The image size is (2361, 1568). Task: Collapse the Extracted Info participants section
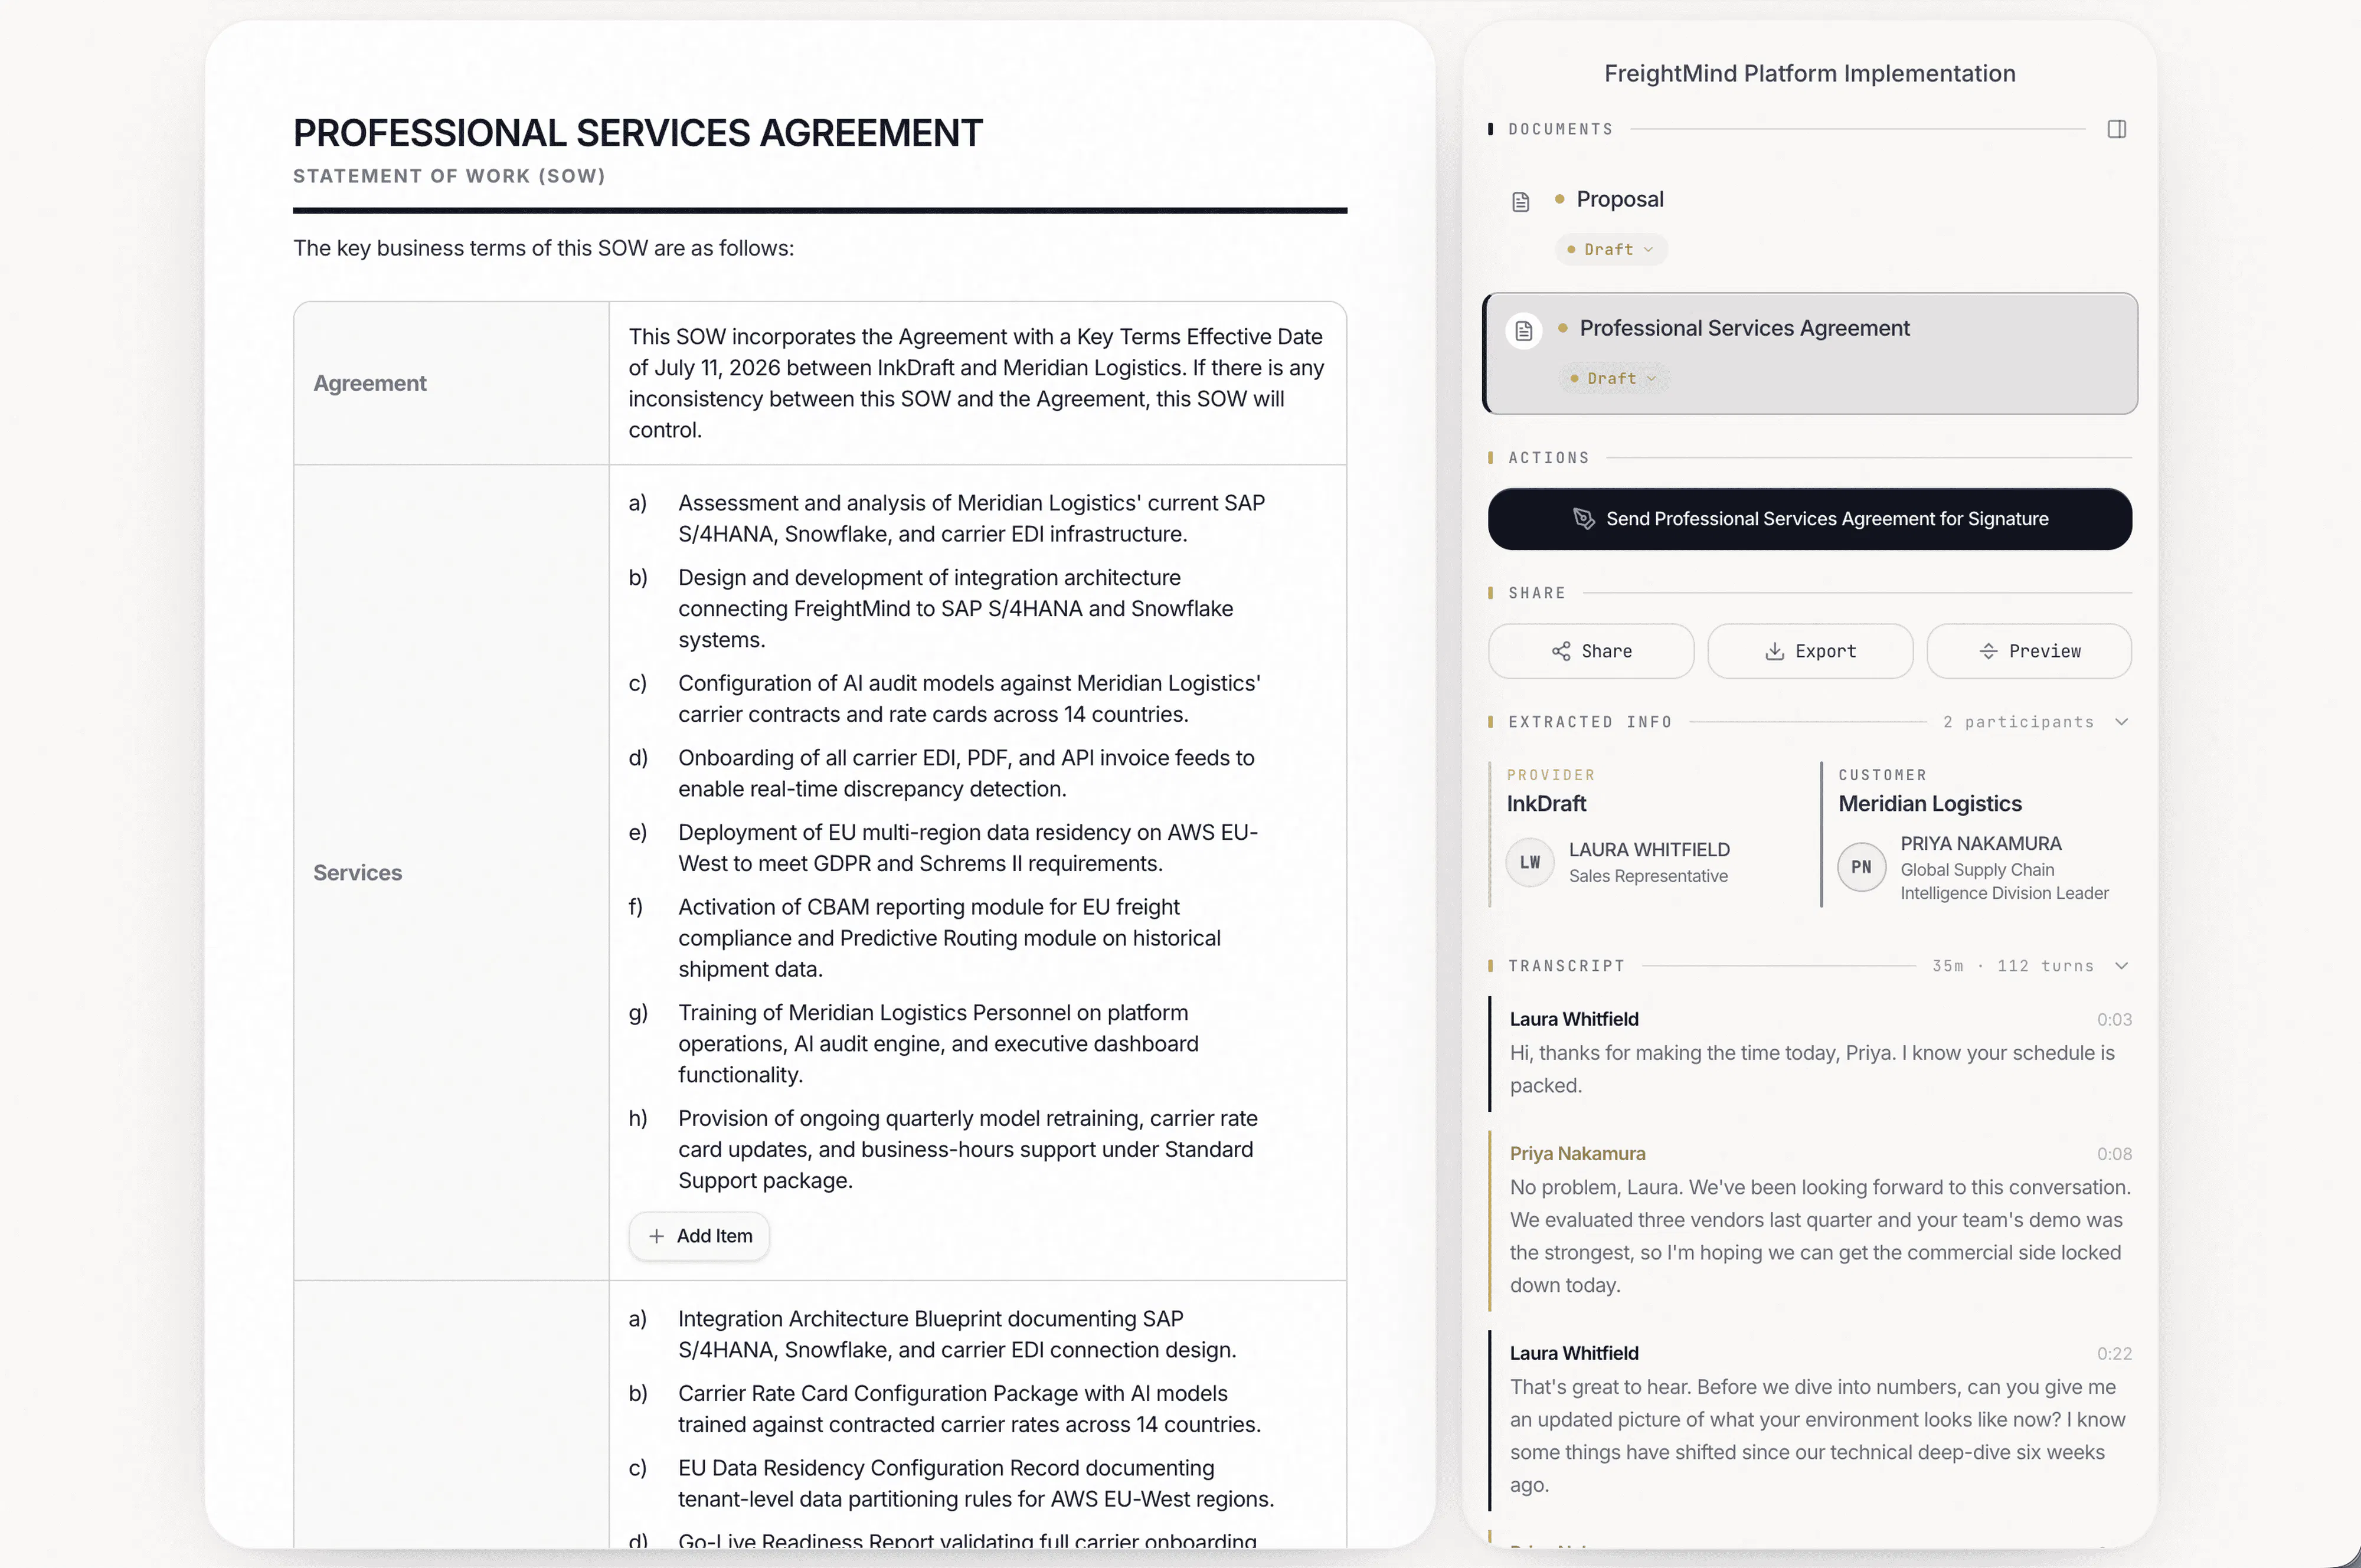(2121, 722)
